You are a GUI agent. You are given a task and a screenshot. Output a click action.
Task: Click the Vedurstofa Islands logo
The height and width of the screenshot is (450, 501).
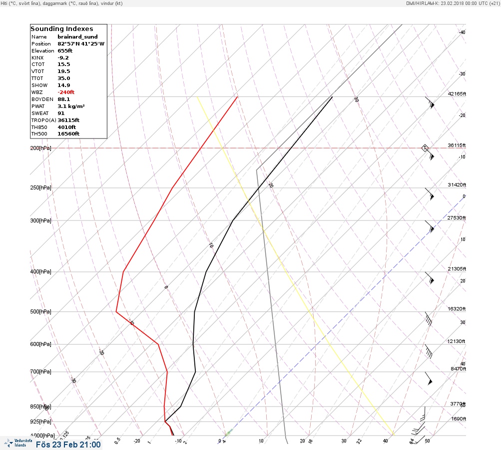tap(17, 443)
